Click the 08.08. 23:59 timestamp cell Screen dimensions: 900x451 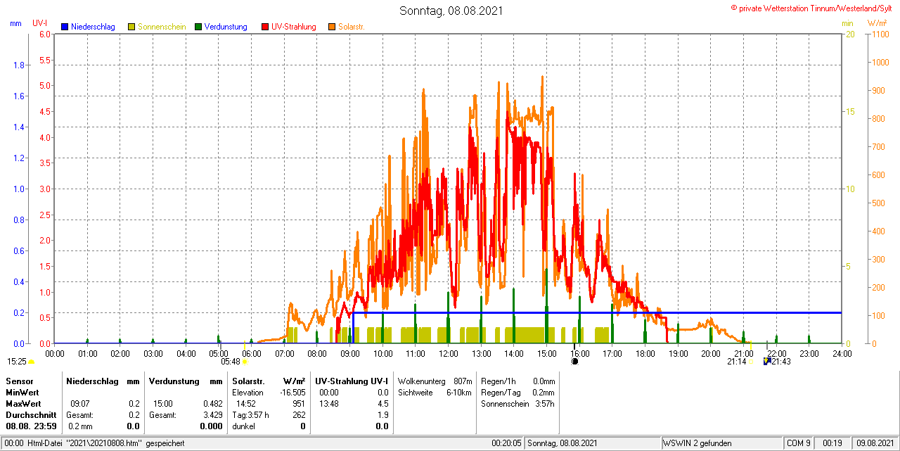(31, 426)
